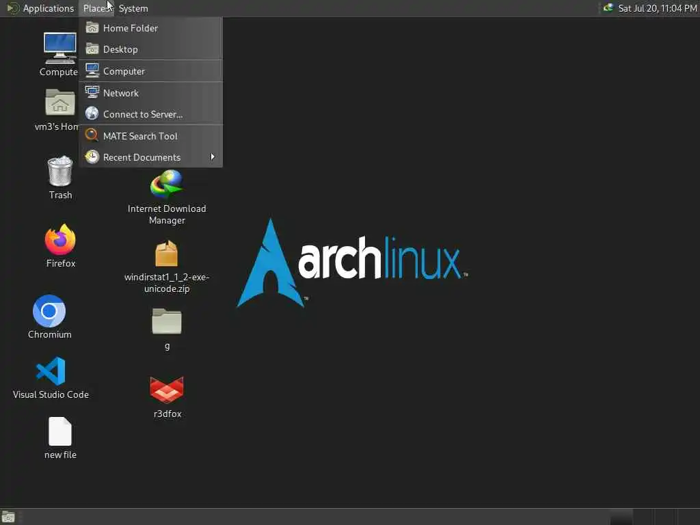This screenshot has width=700, height=525.
Task: Expand Recent Documents submenu arrow
Action: [213, 157]
